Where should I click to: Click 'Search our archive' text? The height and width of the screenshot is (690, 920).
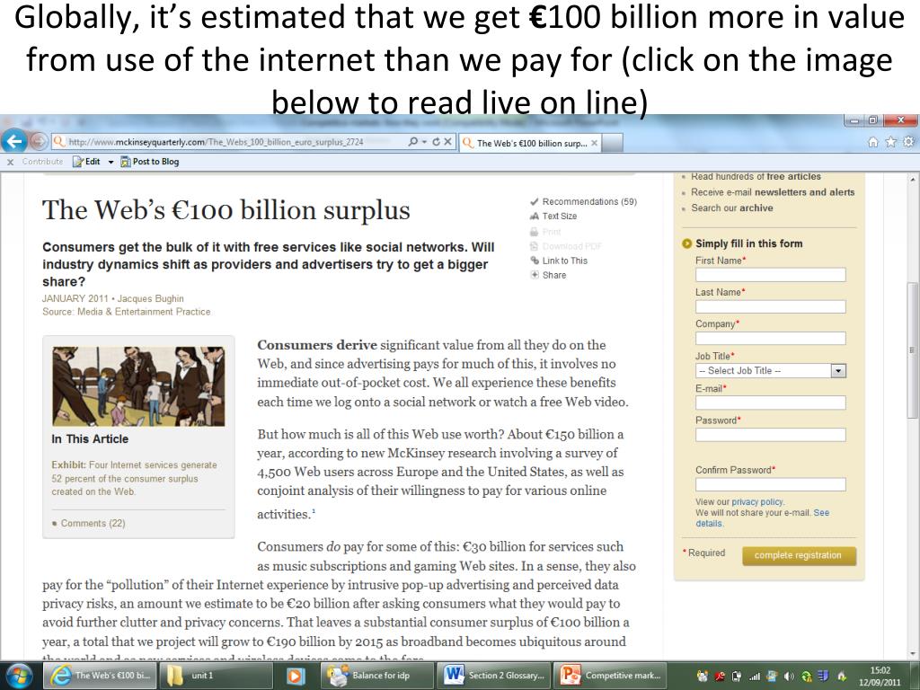(731, 208)
